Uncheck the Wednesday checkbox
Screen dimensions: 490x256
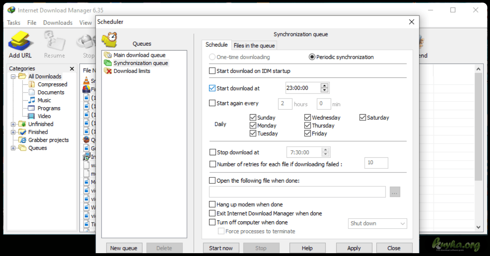click(307, 117)
